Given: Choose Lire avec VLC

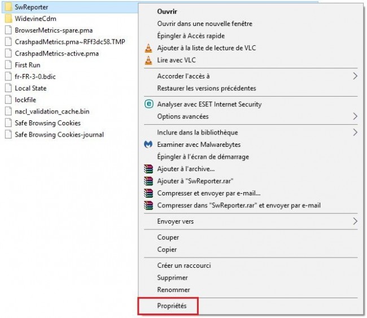Looking at the screenshot, I should point(177,60).
